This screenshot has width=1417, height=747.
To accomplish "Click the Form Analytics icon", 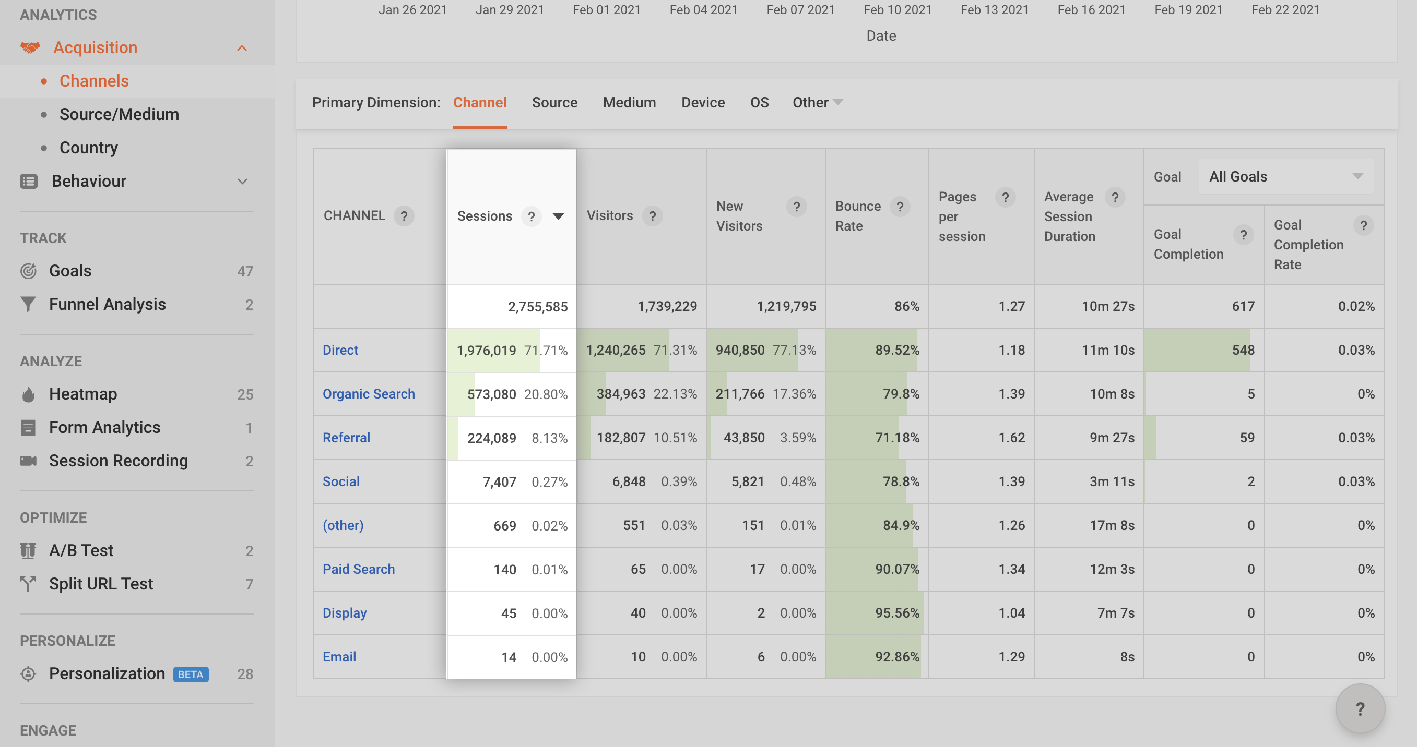I will 28,428.
